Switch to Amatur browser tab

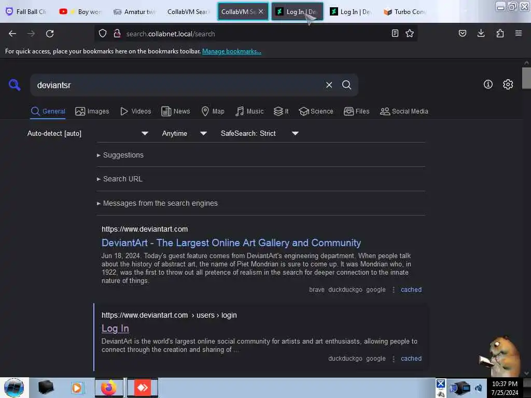[134, 11]
